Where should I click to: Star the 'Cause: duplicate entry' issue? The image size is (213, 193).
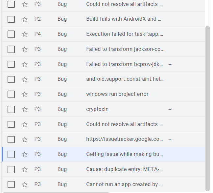(x=25, y=170)
